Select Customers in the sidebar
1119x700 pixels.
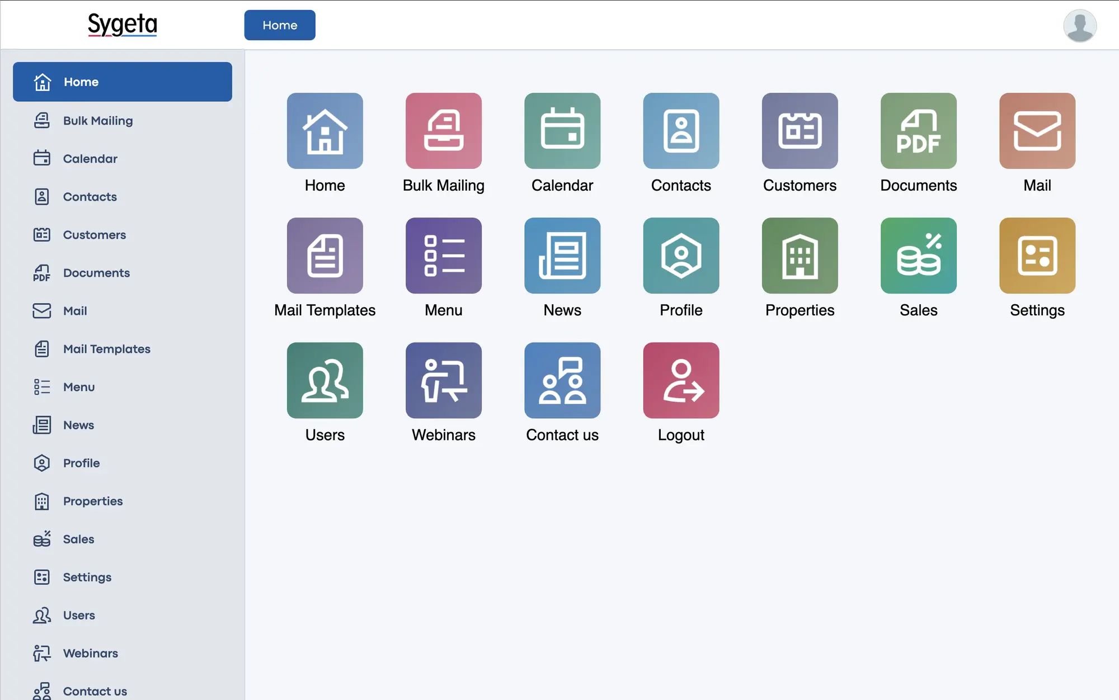click(123, 234)
